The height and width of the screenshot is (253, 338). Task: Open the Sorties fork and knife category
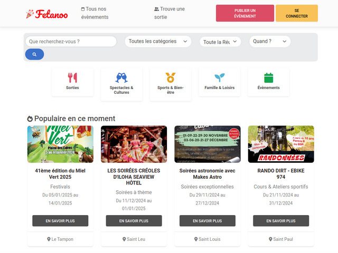click(x=72, y=77)
